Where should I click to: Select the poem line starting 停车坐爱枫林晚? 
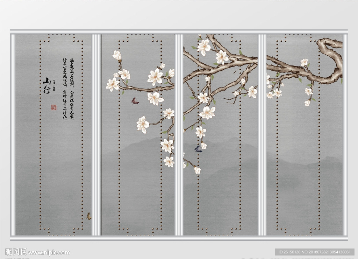[x=65, y=89]
